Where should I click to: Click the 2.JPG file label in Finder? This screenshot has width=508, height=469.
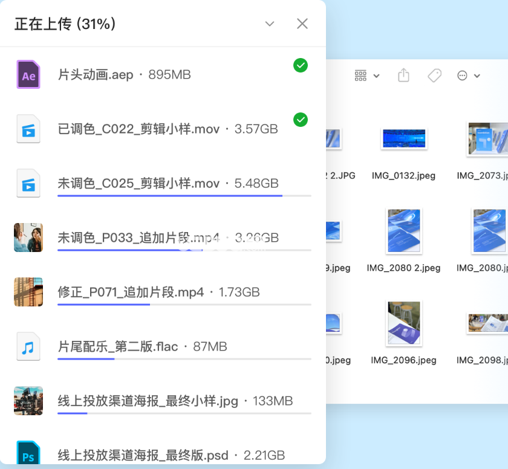pos(341,176)
